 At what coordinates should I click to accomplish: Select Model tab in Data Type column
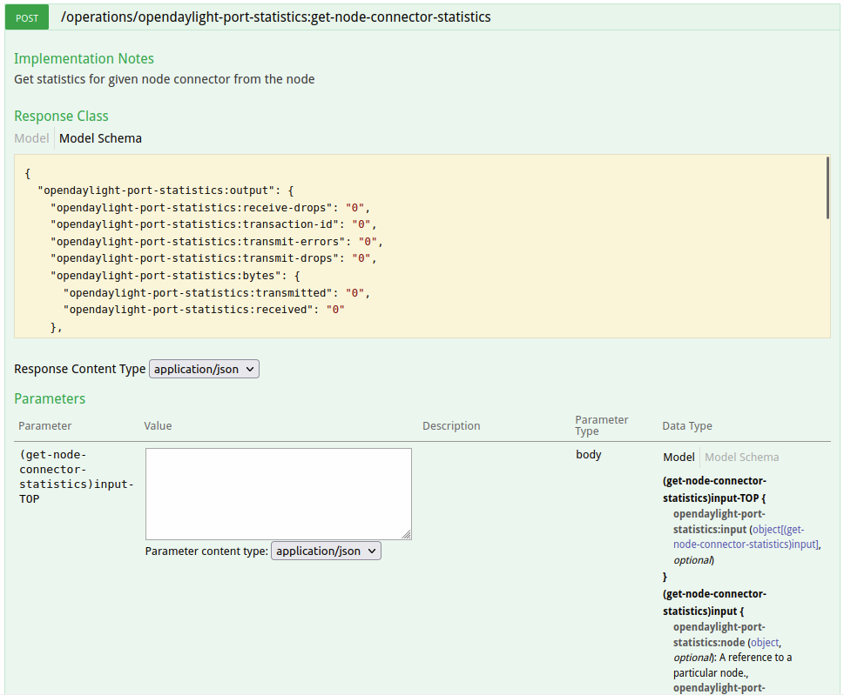point(679,458)
